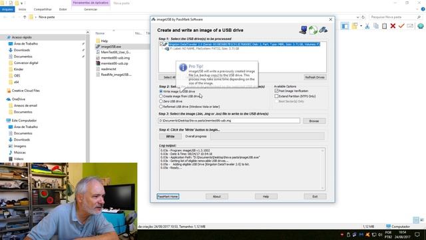Select 'Write image to USB drive' radio button
Viewport: 426px width, 240px height.
click(161, 91)
